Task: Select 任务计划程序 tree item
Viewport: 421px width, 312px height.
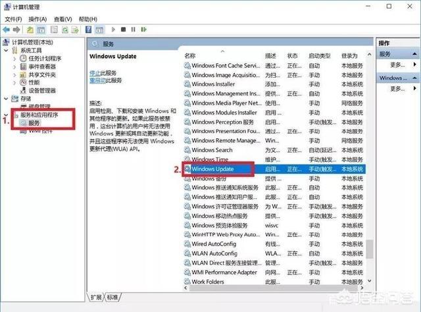Action: tap(45, 59)
